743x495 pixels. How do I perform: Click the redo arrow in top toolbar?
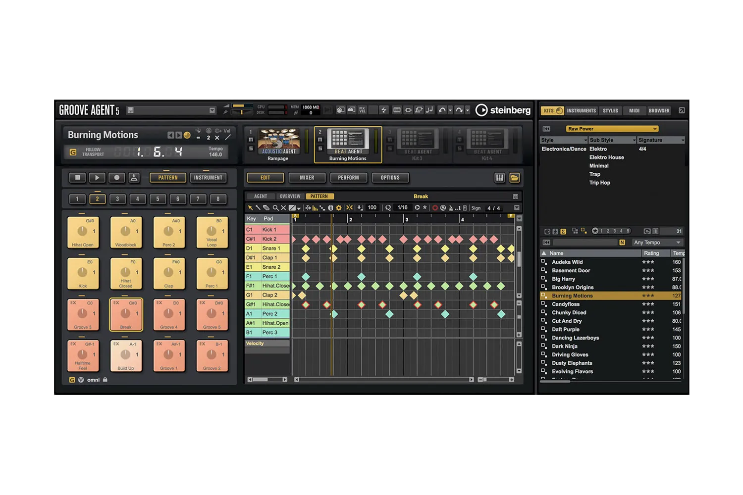[459, 110]
